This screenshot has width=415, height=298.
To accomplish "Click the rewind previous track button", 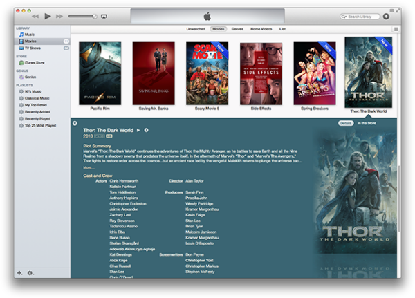I will click(x=35, y=17).
